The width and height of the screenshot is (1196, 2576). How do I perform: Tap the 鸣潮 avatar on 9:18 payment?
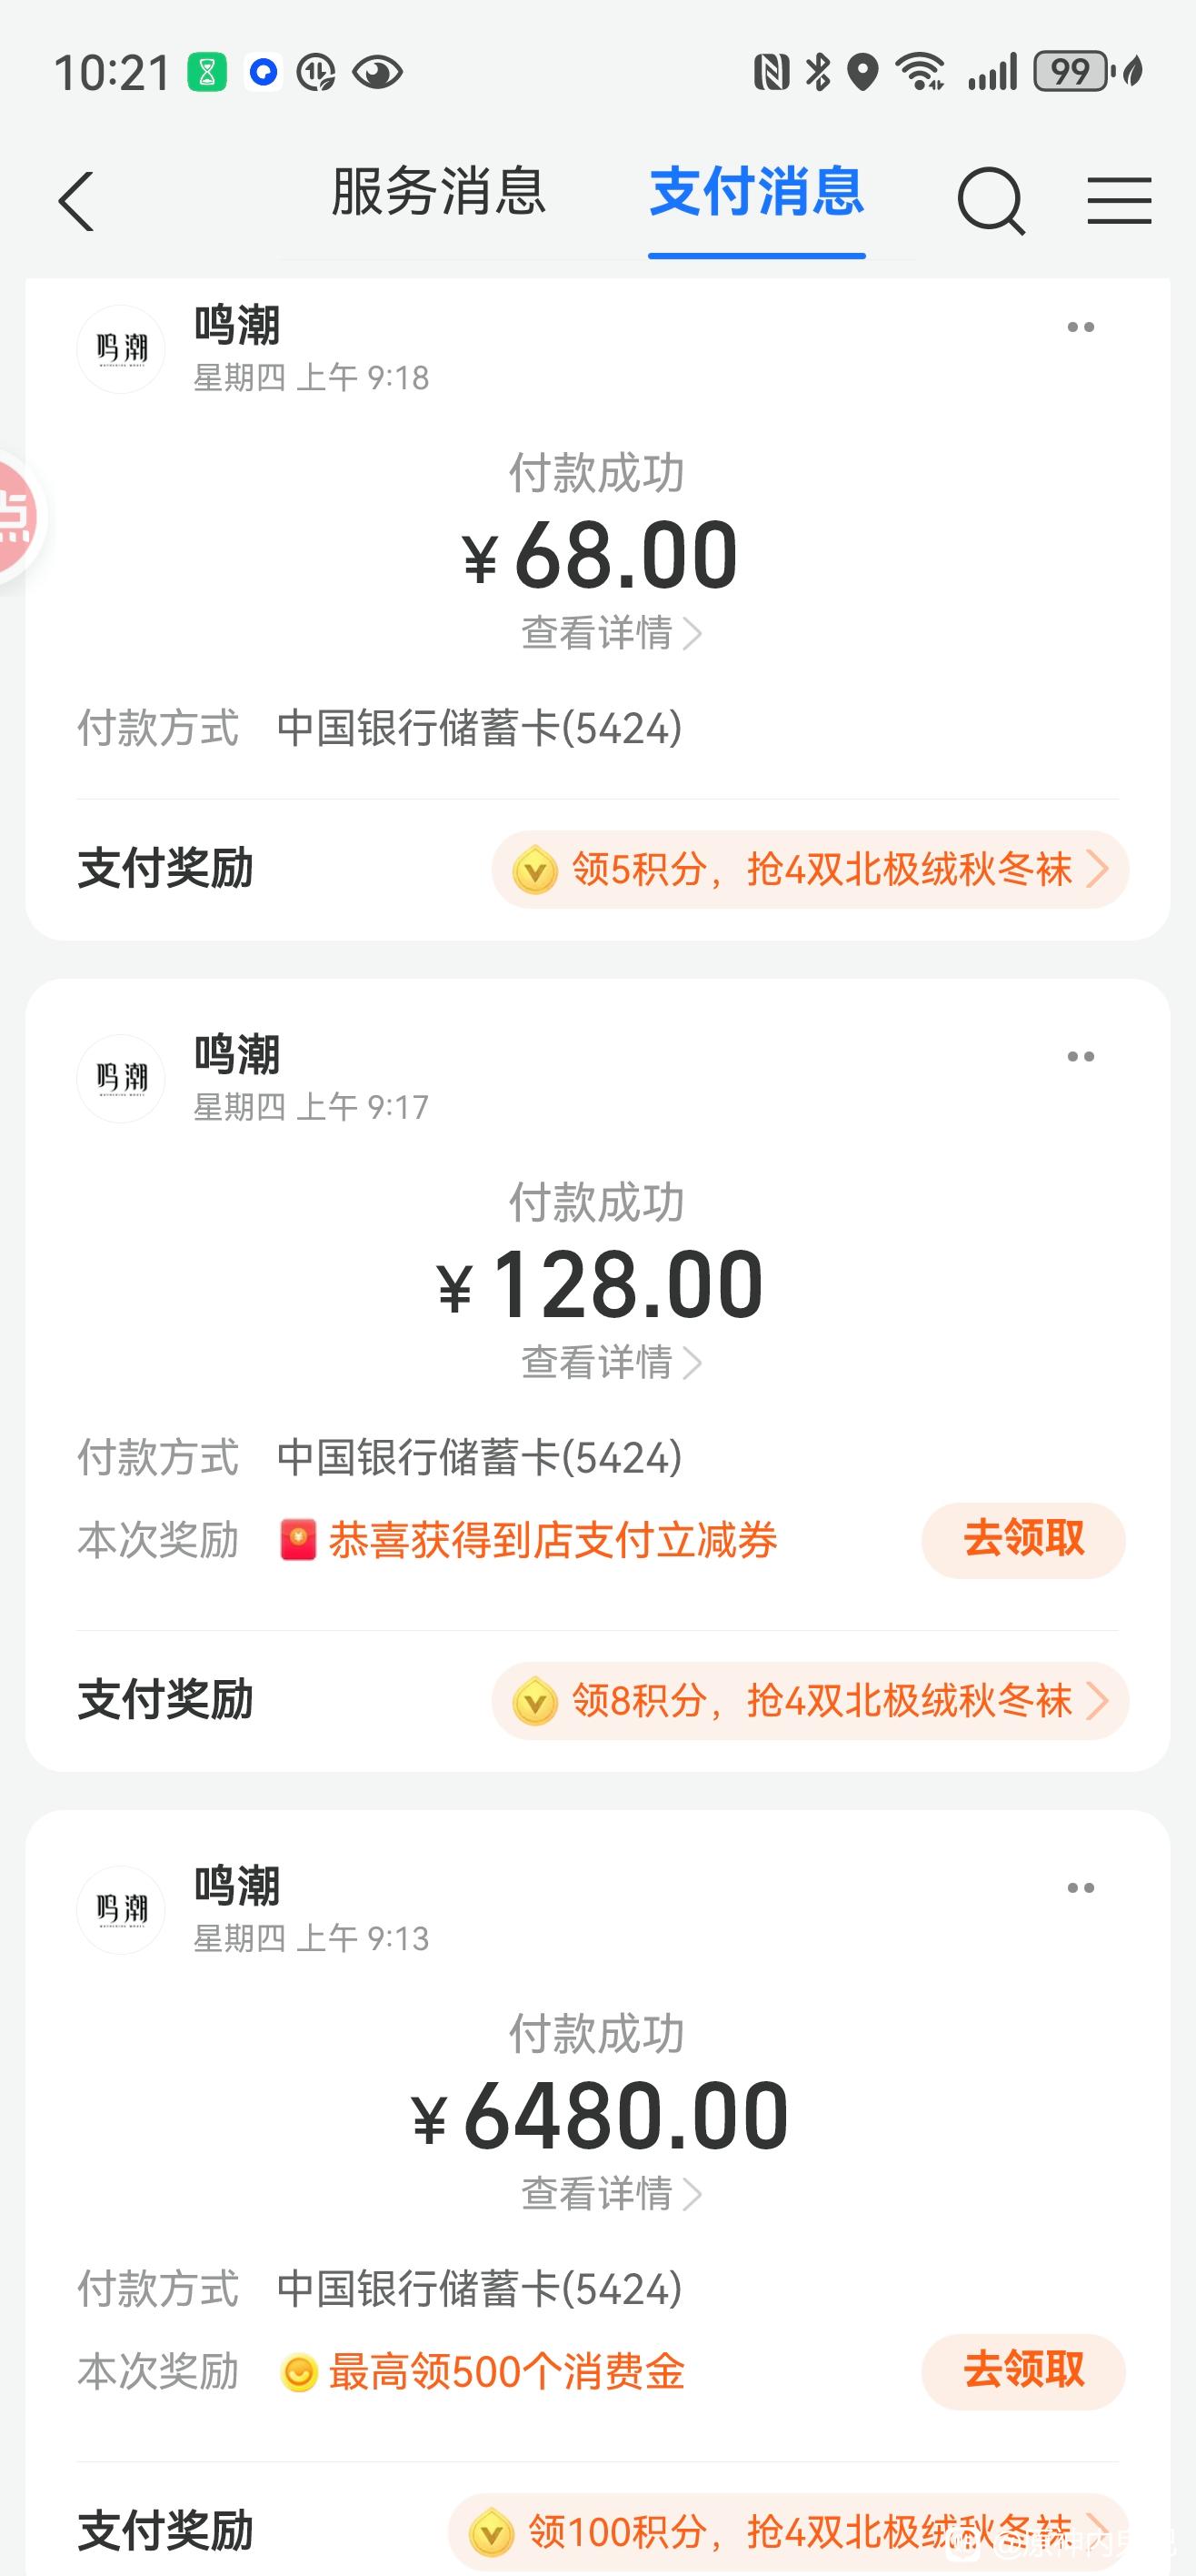tap(121, 349)
